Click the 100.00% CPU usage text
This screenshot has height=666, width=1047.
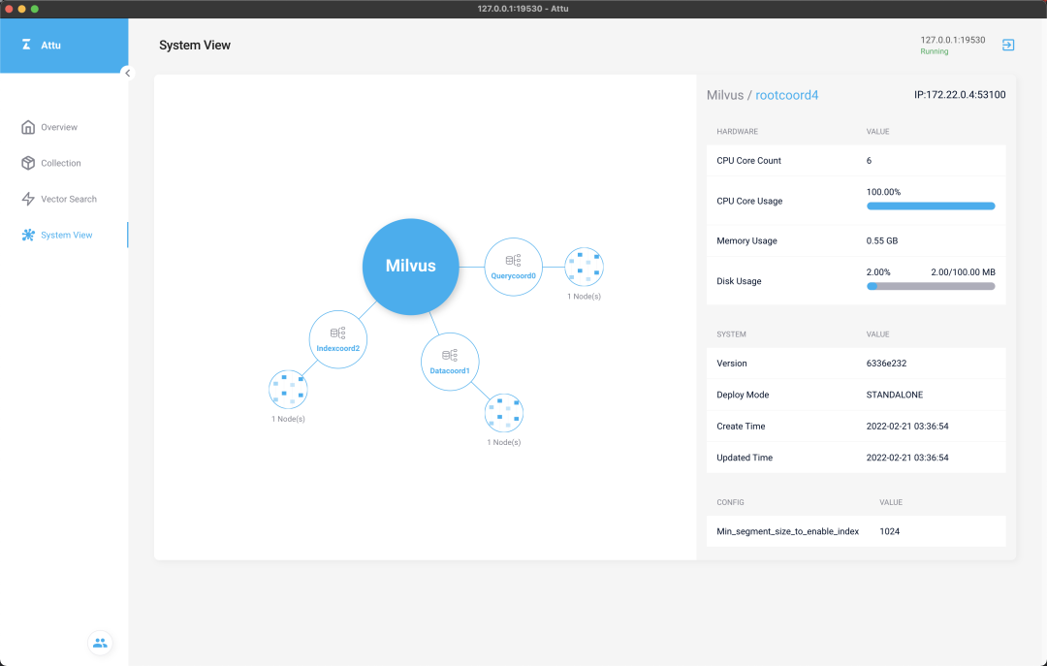click(x=883, y=192)
